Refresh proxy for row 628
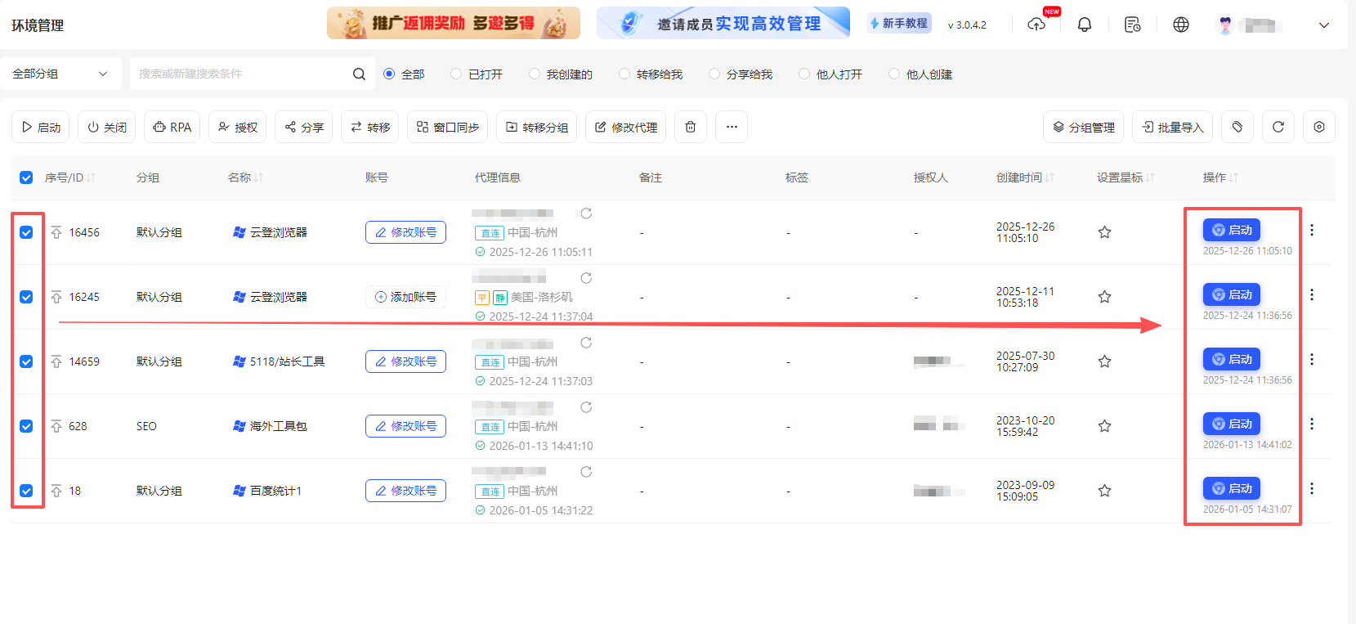1356x624 pixels. coord(586,407)
